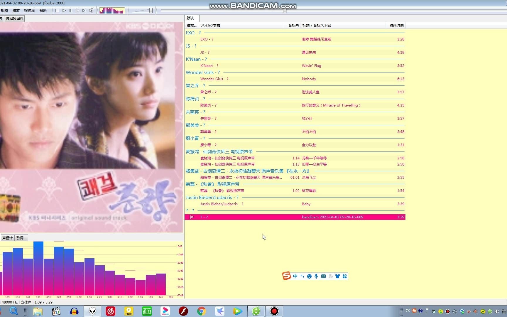Click the Sogou S logo on the IME bar
The width and height of the screenshot is (507, 317).
286,276
